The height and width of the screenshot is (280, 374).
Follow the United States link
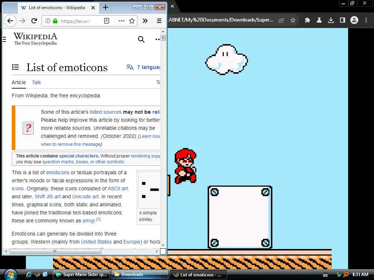click(96, 242)
